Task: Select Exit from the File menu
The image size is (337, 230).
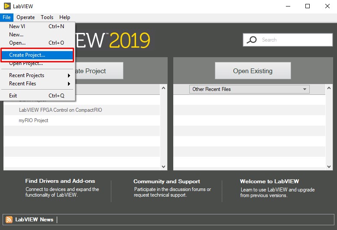Action: [x=13, y=96]
